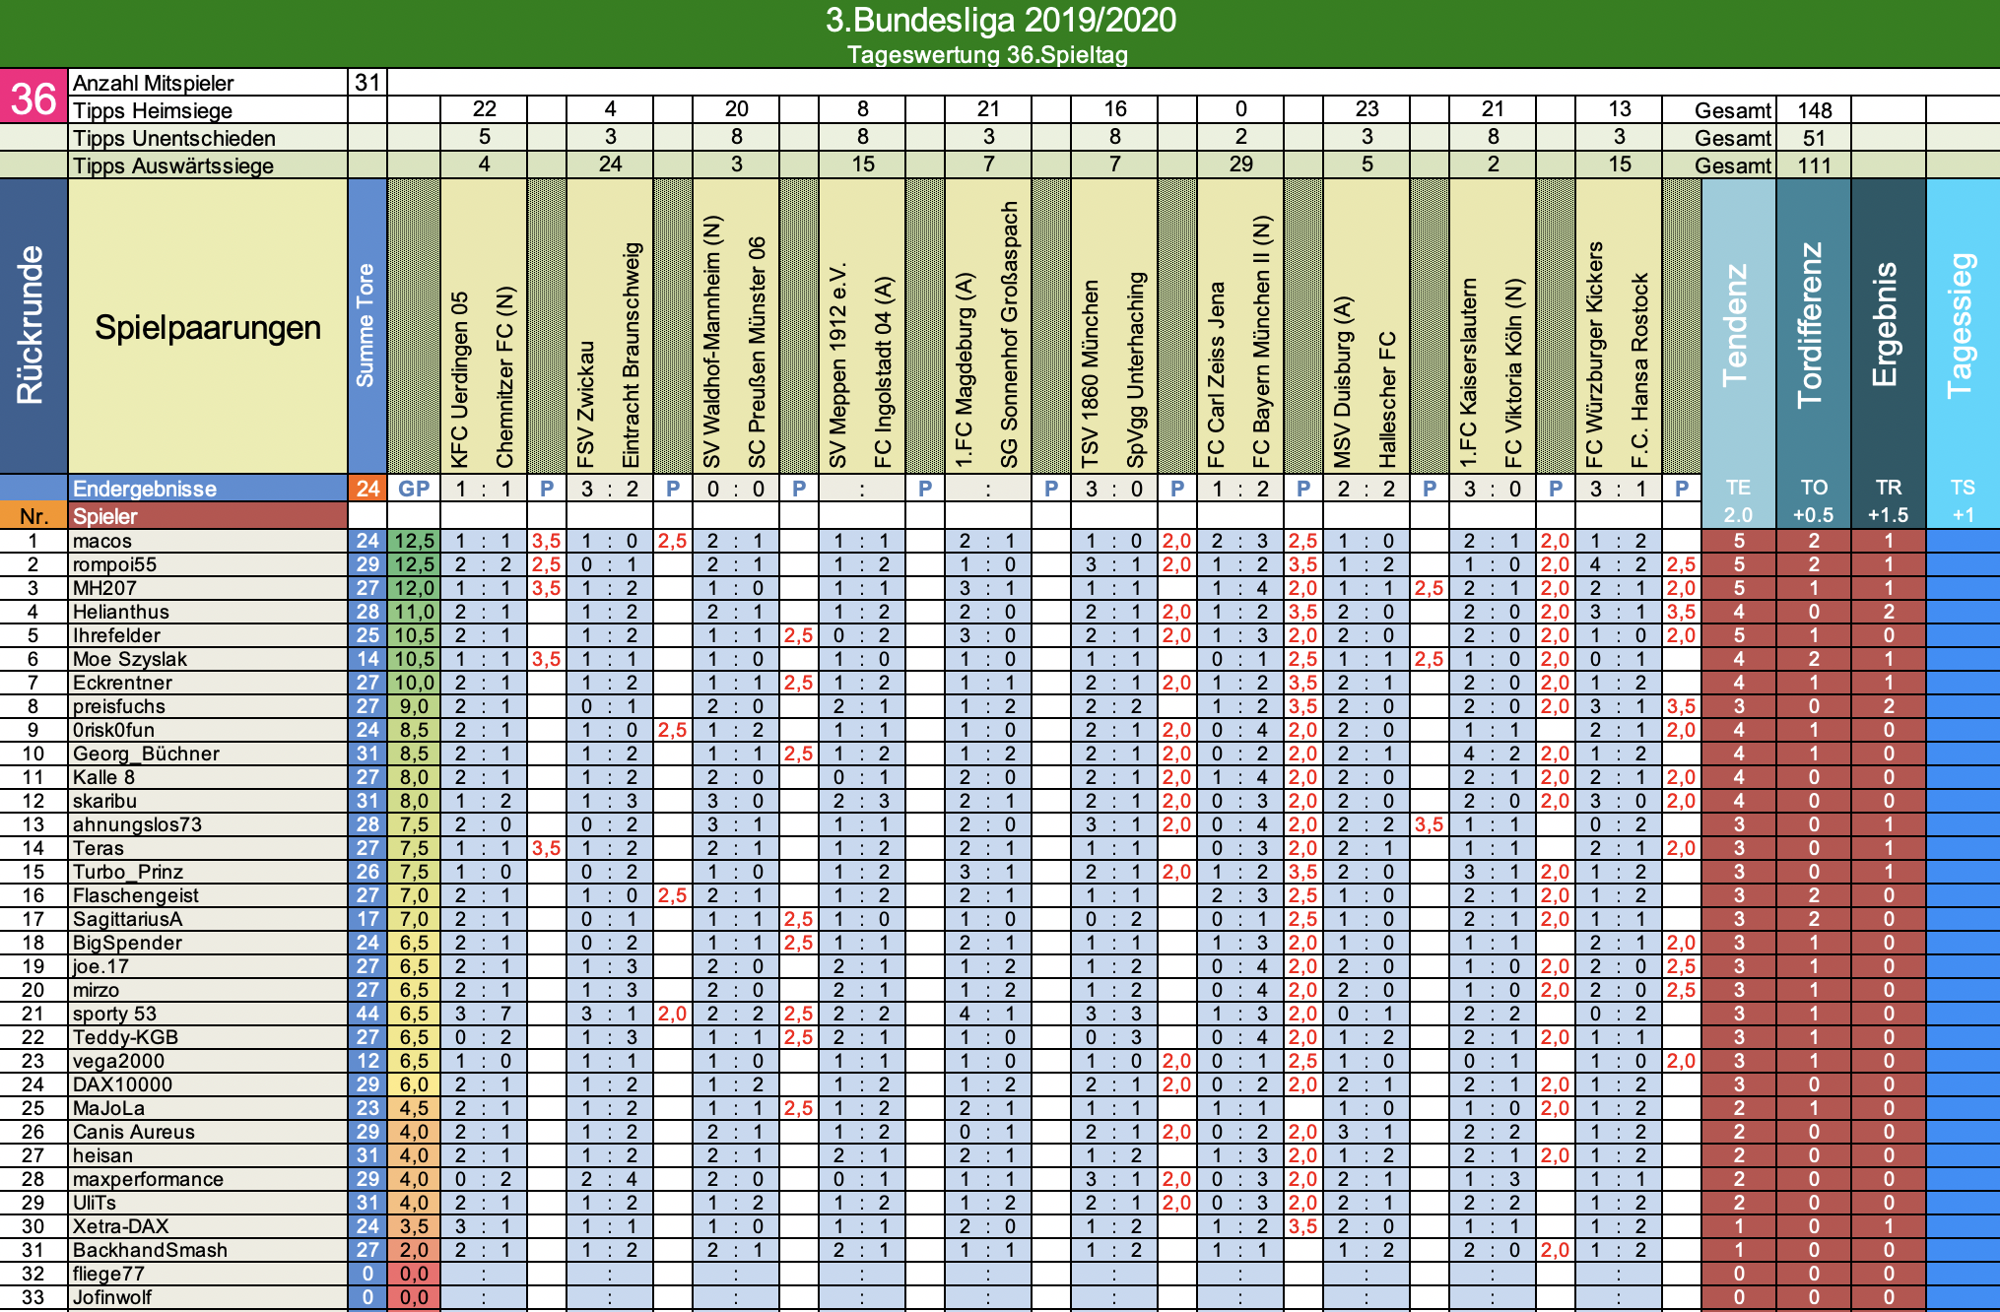Click player name 'macos'
This screenshot has height=1312, width=2000.
102,541
